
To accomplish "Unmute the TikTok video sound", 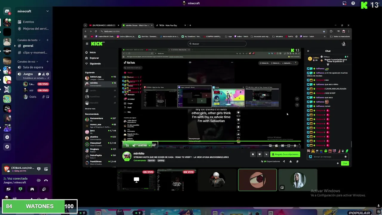I will (190, 62).
